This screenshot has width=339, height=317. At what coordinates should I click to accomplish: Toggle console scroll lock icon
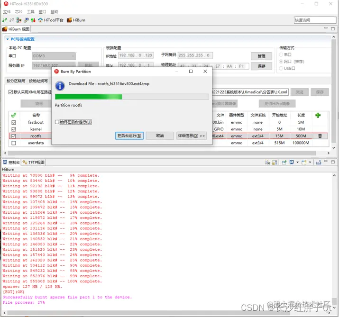point(275,162)
